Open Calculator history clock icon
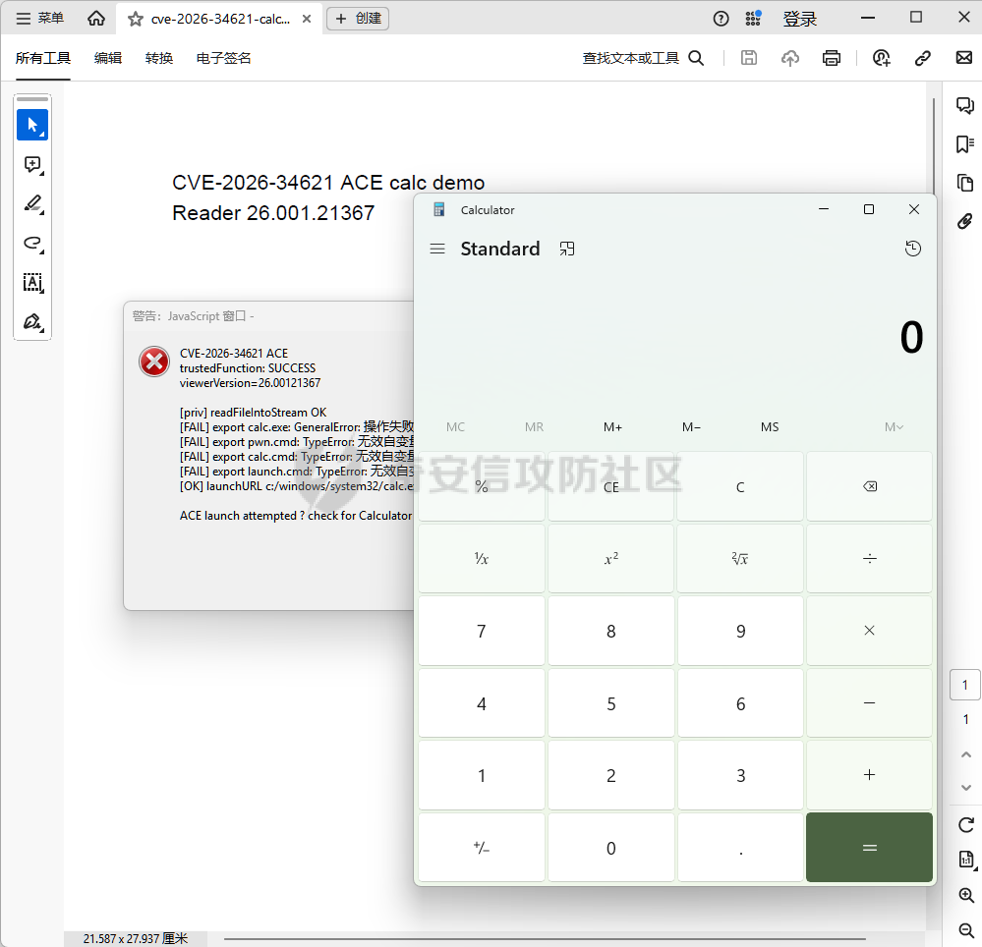 (x=913, y=249)
